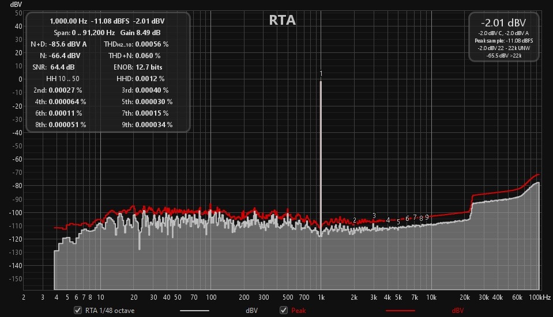Click the Span 0 .. 91,200 Hz value

[x=93, y=33]
